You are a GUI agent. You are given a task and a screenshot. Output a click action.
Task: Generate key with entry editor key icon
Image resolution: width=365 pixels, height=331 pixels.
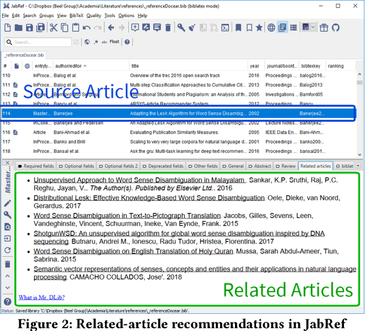[7, 215]
